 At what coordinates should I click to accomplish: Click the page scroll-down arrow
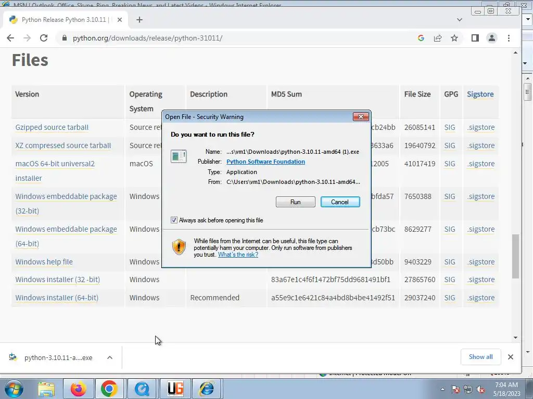tap(516, 338)
